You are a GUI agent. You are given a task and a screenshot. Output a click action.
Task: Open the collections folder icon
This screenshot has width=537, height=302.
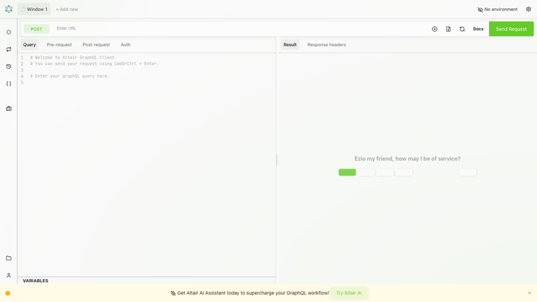pos(9,258)
